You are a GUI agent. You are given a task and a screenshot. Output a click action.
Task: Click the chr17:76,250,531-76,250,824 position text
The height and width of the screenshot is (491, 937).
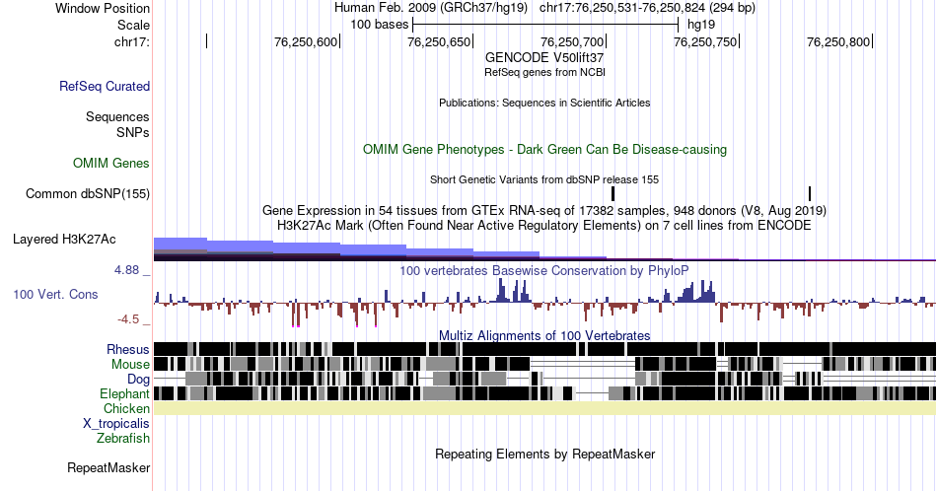[647, 8]
